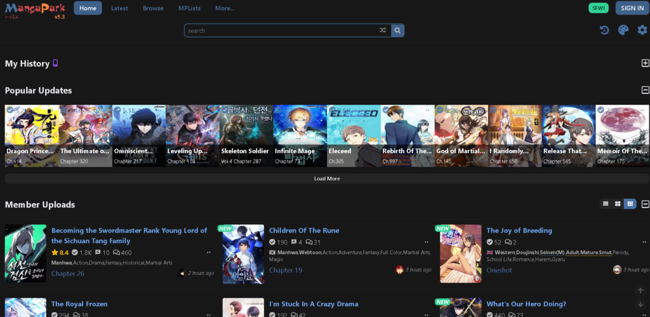
Task: Open options dots for I'm Stuck In A Crazy Drama
Action: (x=426, y=315)
